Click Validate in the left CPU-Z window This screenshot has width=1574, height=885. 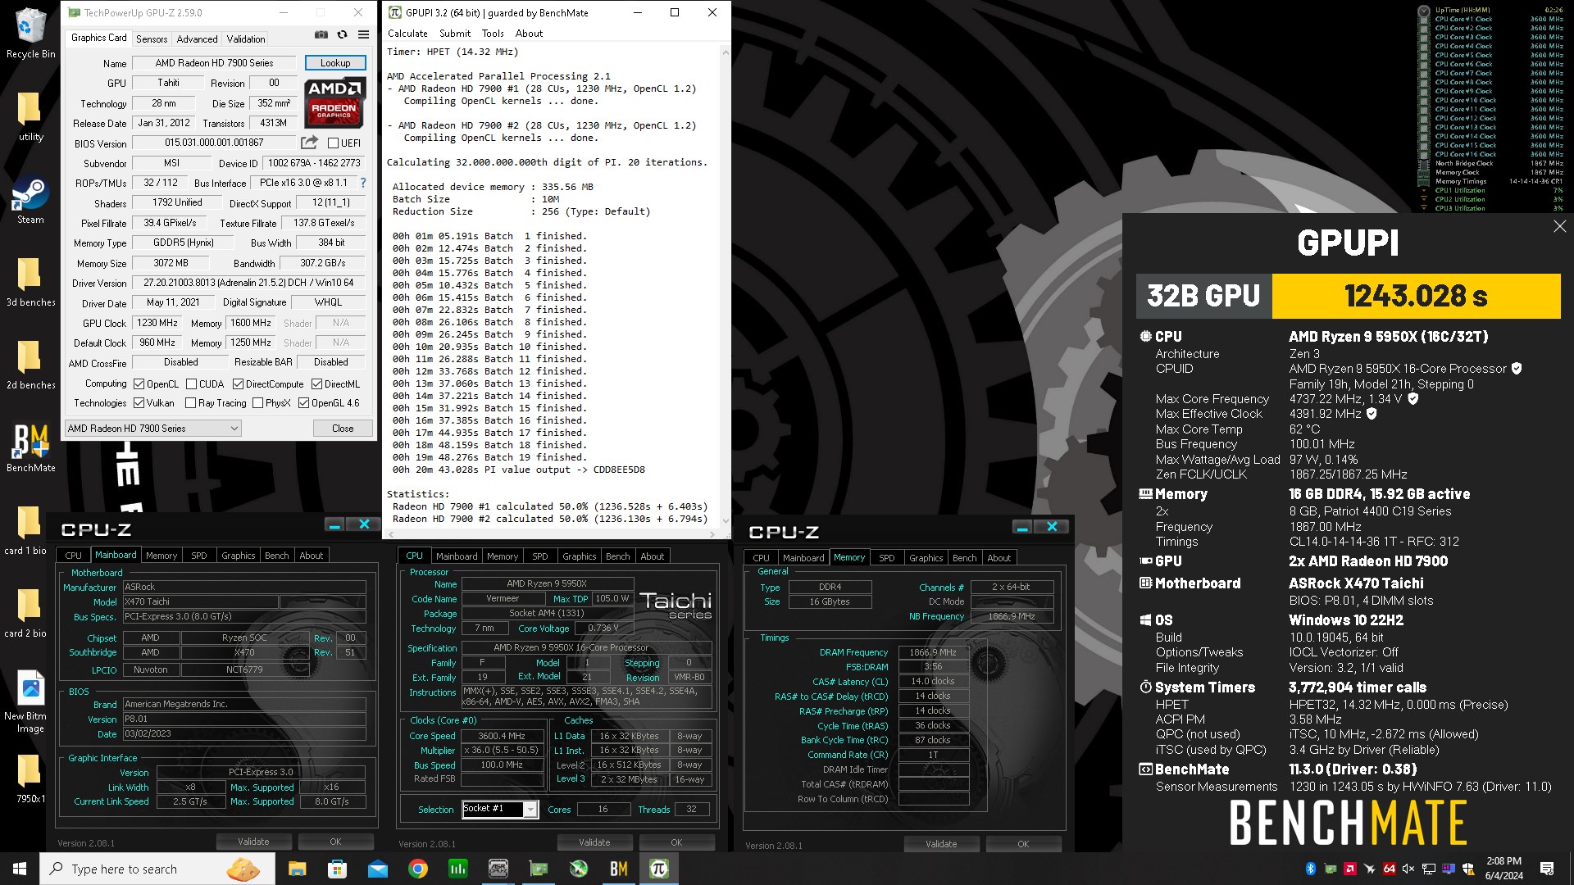coord(253,842)
